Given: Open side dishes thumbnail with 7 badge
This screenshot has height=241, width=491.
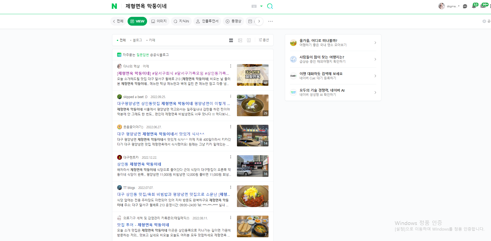Looking at the screenshot, I should [253, 226].
